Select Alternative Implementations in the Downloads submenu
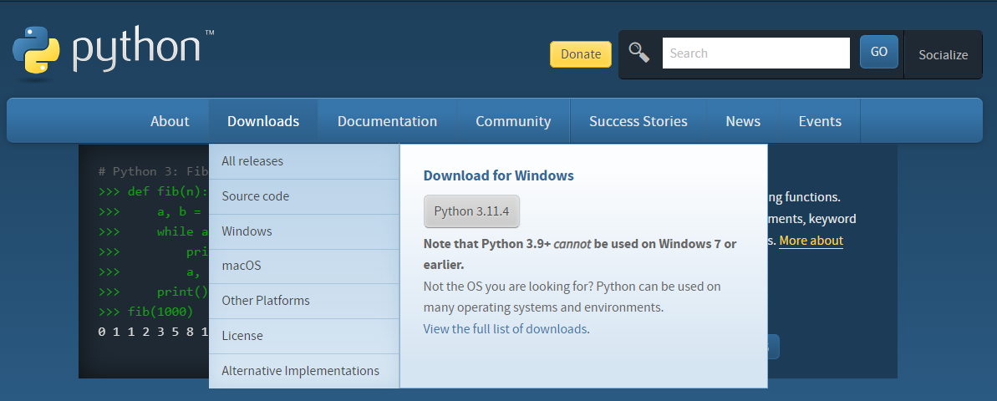The width and height of the screenshot is (997, 401). pyautogui.click(x=304, y=370)
